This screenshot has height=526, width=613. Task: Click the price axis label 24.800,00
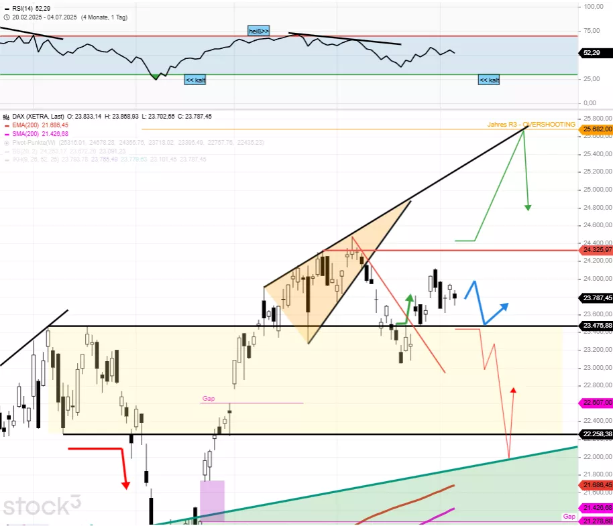[x=598, y=207]
